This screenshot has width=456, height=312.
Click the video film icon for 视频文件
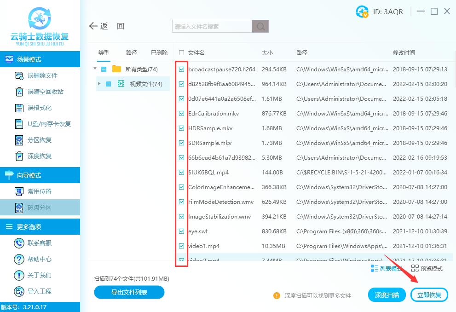121,84
